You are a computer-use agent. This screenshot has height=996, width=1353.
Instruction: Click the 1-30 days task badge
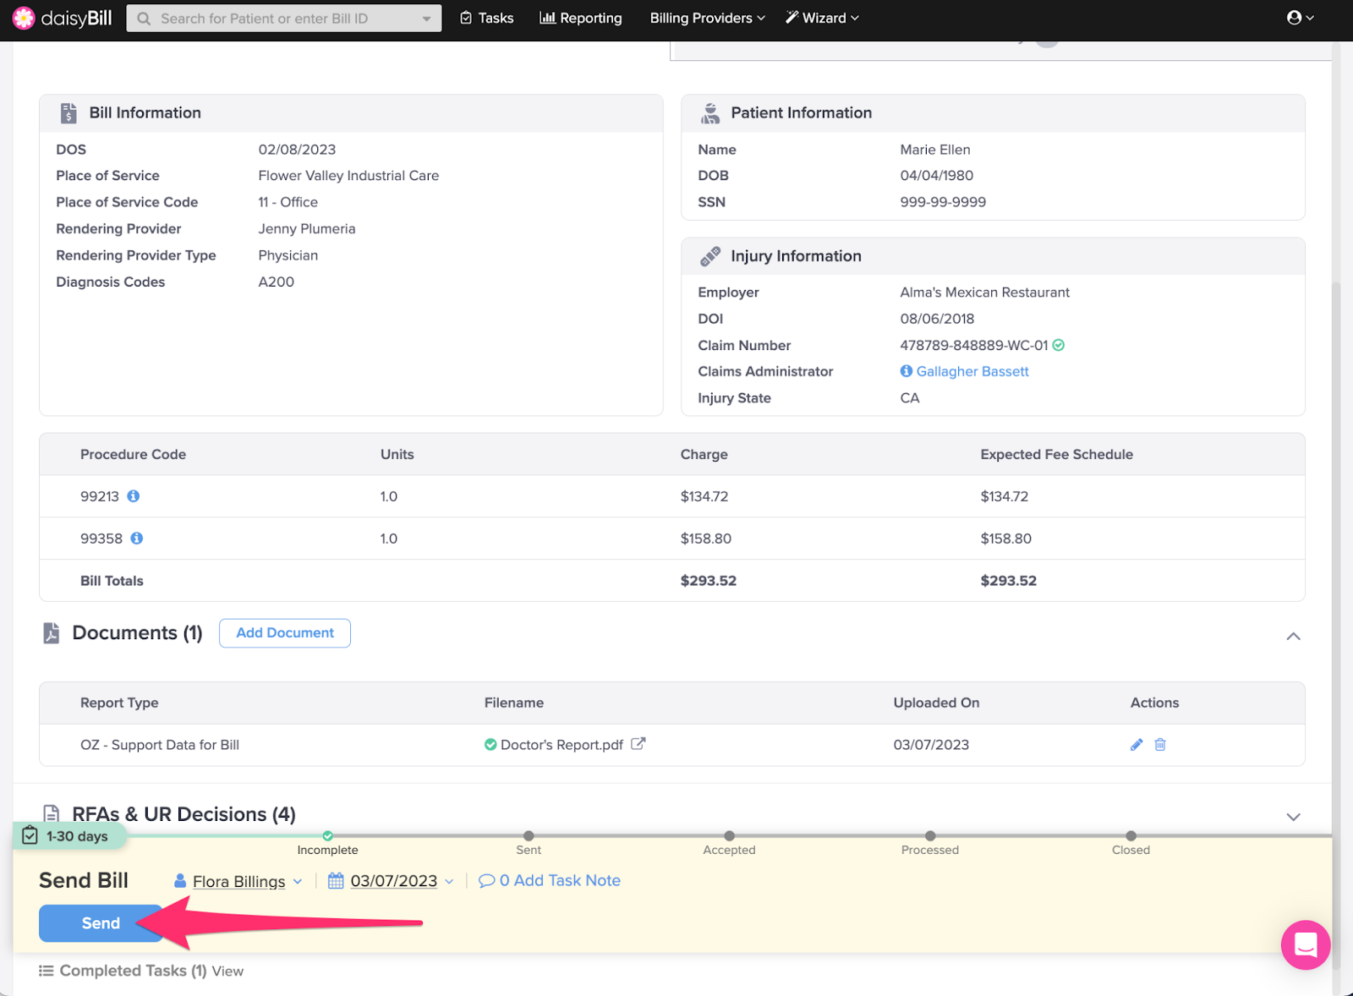coord(68,836)
